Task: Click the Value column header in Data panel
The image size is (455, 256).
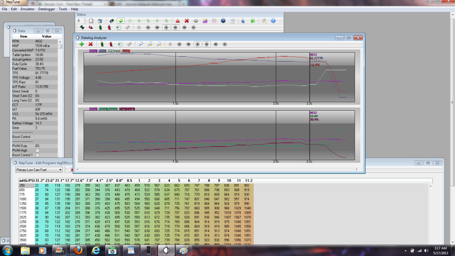Action: pos(46,36)
